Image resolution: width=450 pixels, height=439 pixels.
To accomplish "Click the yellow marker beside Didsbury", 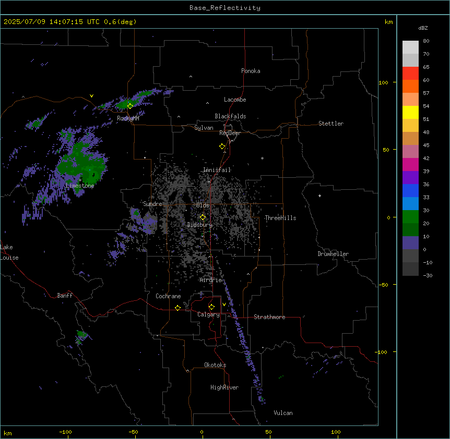I will click(203, 217).
